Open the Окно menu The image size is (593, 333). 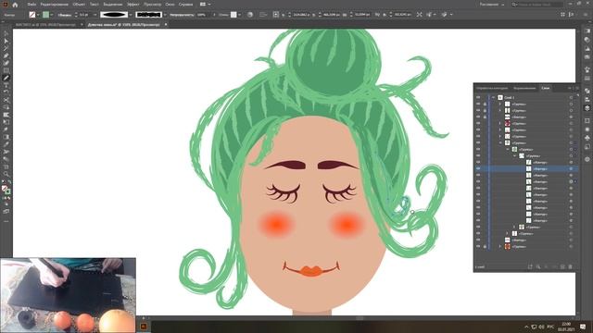(170, 5)
